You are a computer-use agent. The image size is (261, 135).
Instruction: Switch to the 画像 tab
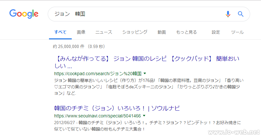pos(81,32)
